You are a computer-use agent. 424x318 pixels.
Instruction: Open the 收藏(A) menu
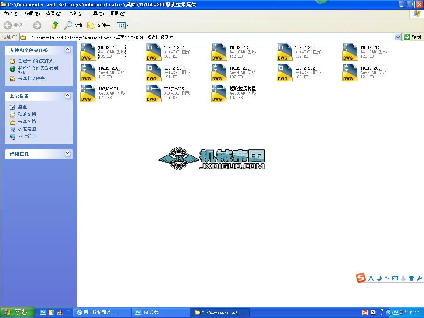point(75,14)
